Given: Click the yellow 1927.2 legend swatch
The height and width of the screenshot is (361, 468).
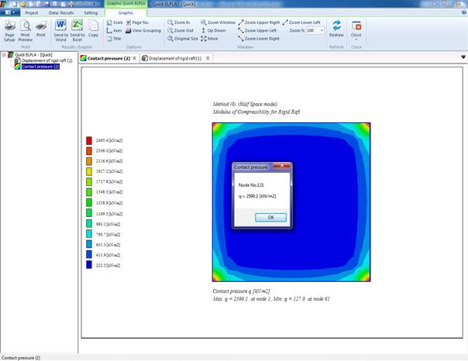Looking at the screenshot, I should click(x=89, y=171).
